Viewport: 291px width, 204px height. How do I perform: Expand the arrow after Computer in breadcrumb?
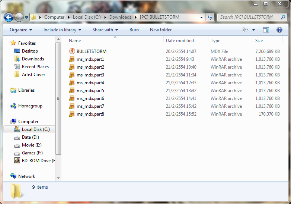pyautogui.click(x=69, y=17)
